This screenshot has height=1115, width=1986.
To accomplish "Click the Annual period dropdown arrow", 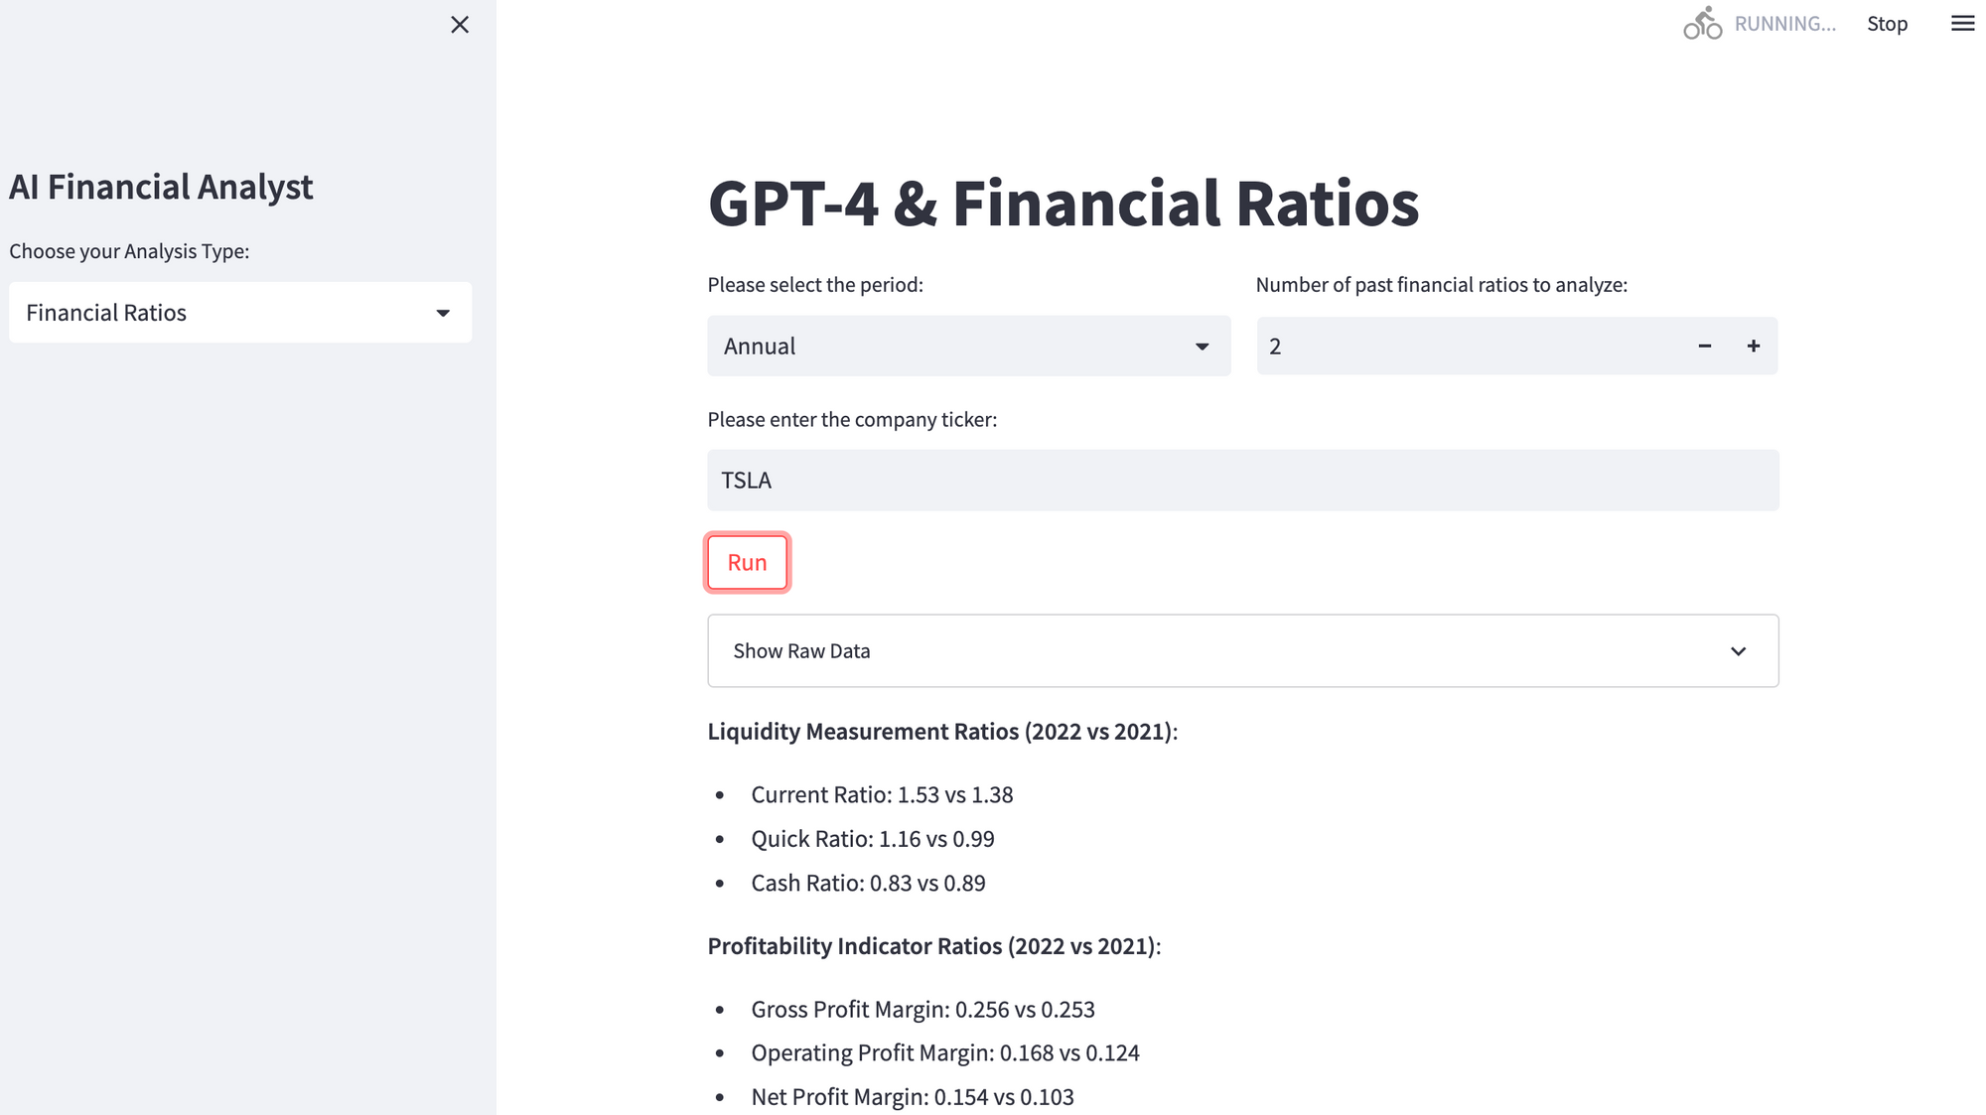I will (x=1202, y=347).
